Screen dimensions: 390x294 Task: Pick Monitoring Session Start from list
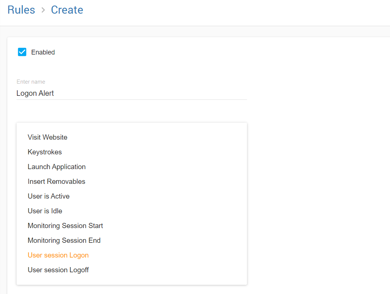(65, 226)
